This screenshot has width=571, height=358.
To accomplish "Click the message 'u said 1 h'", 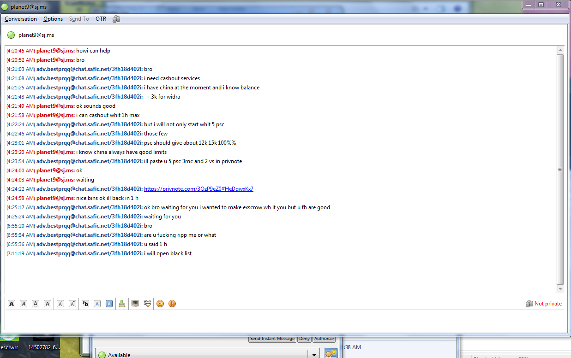I will 156,244.
